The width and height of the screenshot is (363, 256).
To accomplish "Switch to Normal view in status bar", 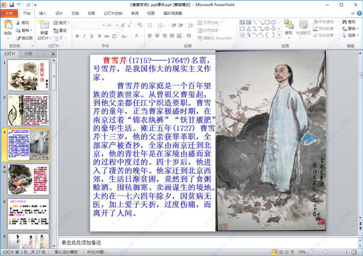I will [x=275, y=252].
